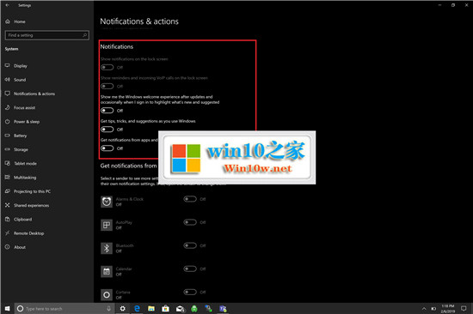473x314 pixels.
Task: Click the 'System' sidebar label
Action: click(x=11, y=49)
